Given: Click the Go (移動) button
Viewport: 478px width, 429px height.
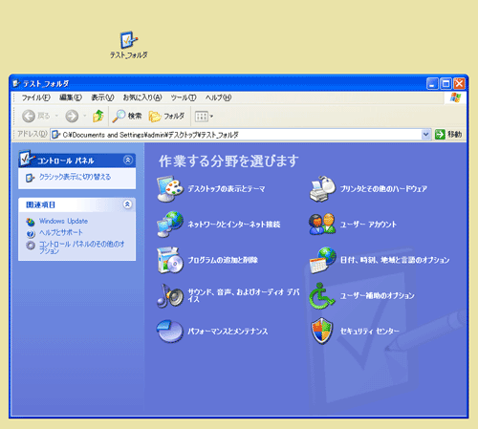Looking at the screenshot, I should [448, 135].
